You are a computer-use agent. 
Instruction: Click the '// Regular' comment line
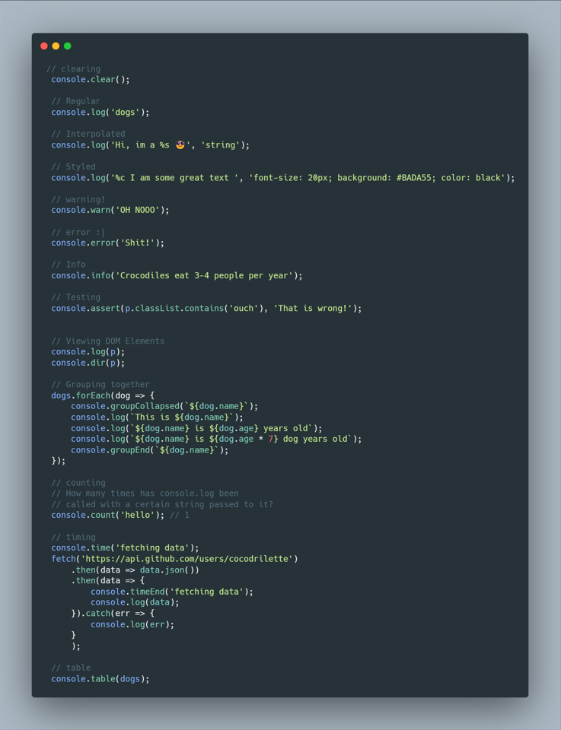coord(75,101)
